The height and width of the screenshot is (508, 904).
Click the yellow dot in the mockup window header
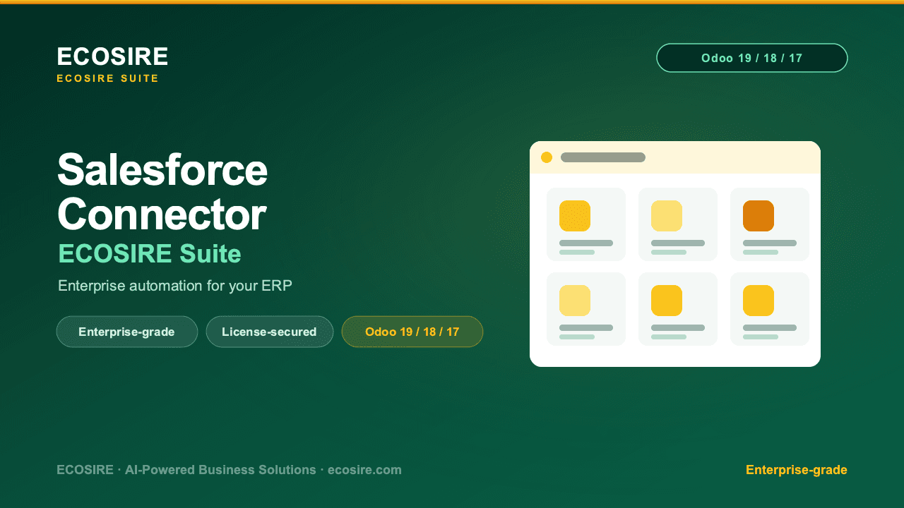click(x=547, y=157)
